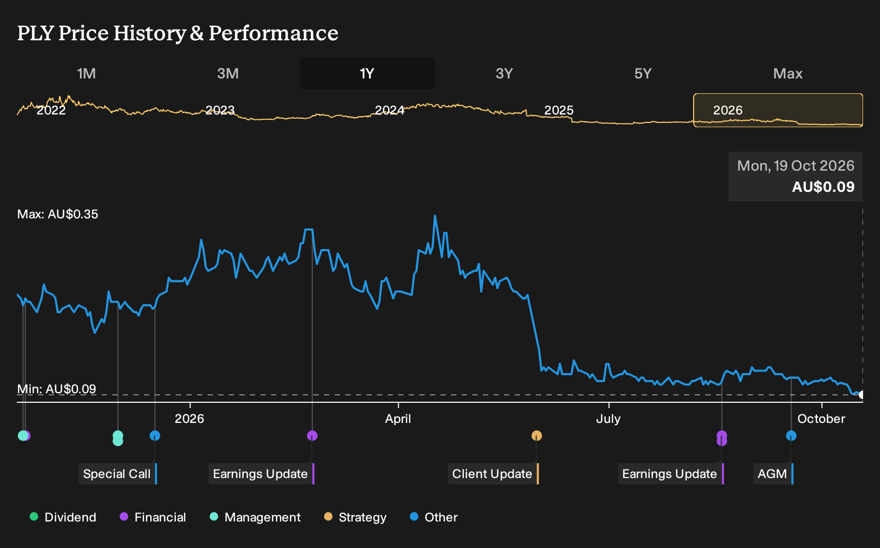Viewport: 880px width, 548px height.
Task: Click the 'Max: AU$0.35' label
Action: tap(58, 214)
